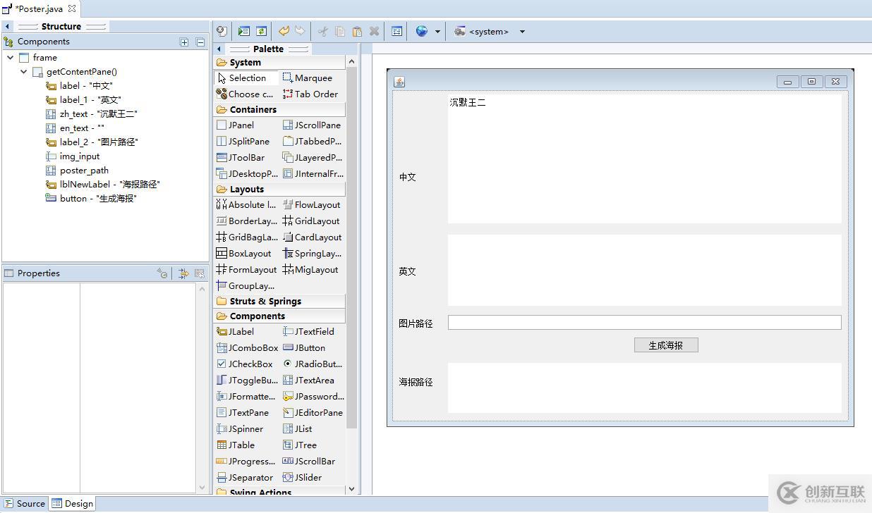Click the green Test form toolbar icon

(x=243, y=31)
